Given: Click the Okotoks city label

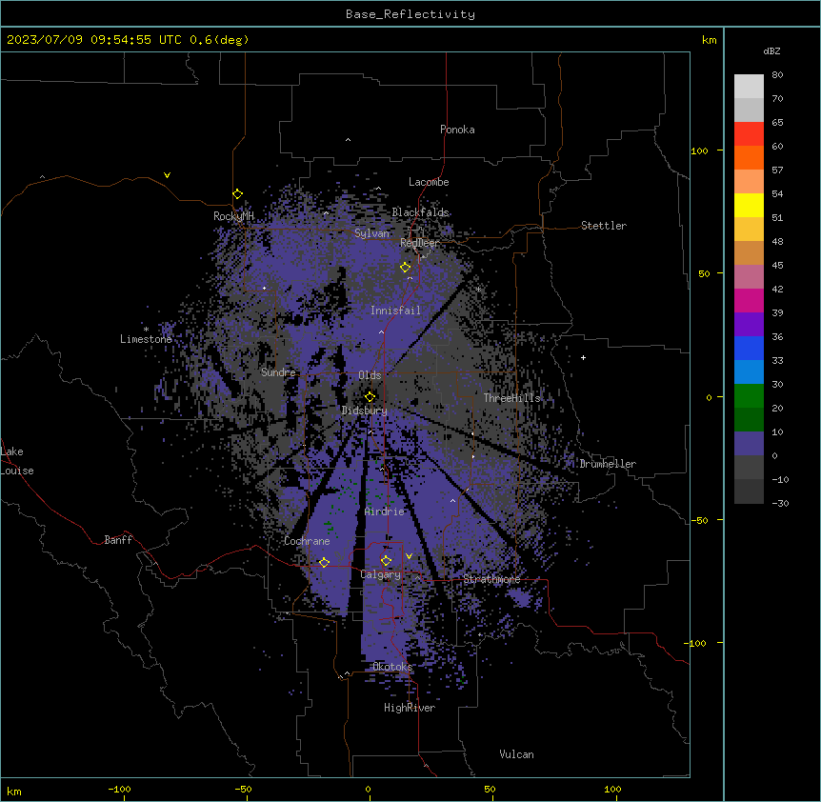Looking at the screenshot, I should (392, 667).
